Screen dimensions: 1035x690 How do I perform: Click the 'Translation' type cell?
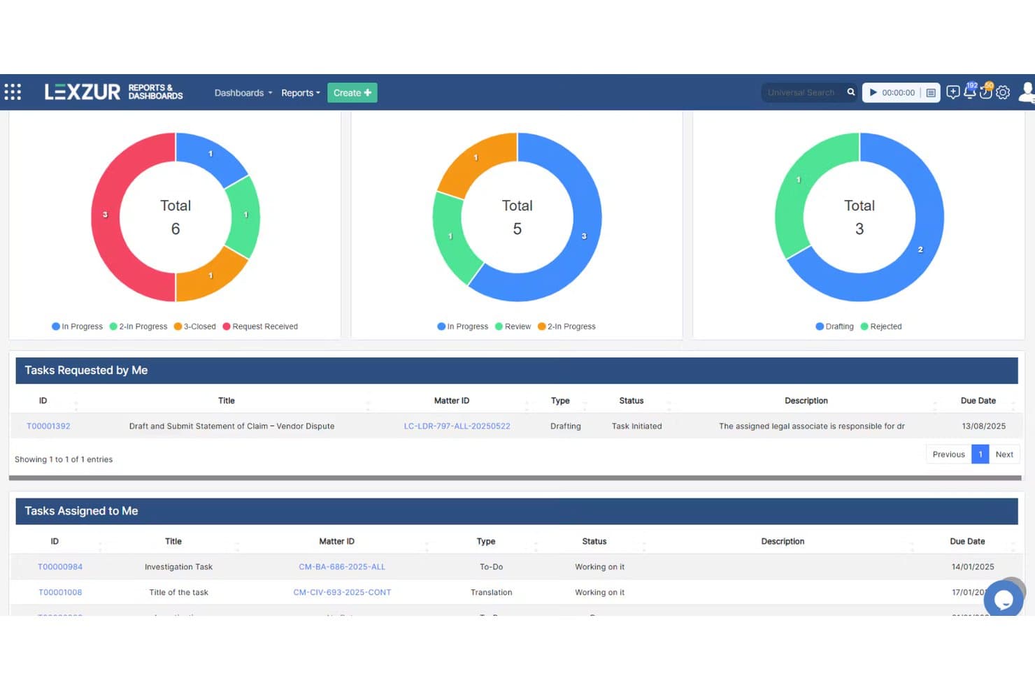(491, 592)
